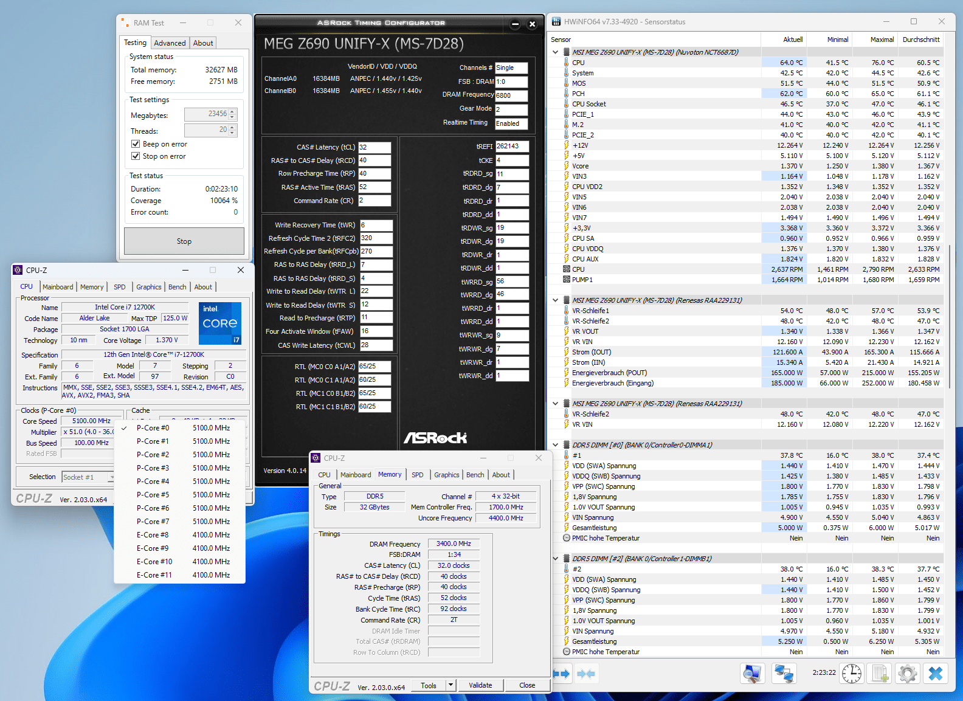Viewport: 963px width, 701px height.
Task: Collapse MSI MEG Z690 Nuvoton sensor group
Action: point(555,52)
